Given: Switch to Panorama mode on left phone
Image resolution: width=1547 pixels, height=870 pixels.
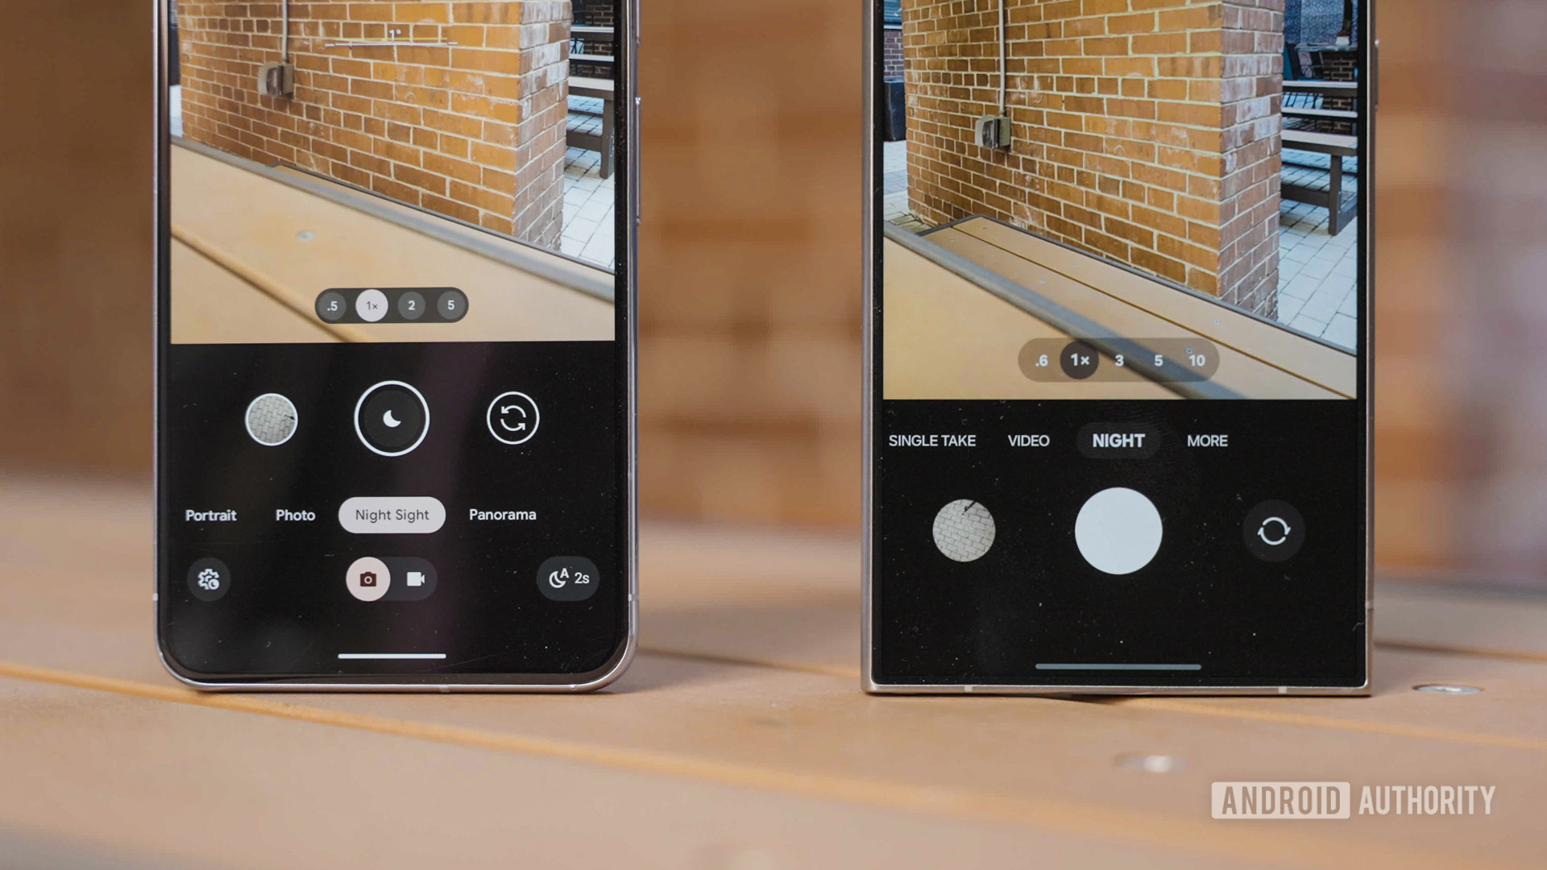Looking at the screenshot, I should [x=501, y=516].
